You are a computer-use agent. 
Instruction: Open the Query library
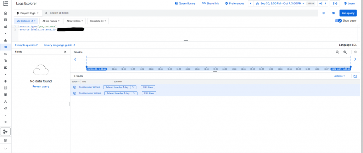click(x=185, y=4)
